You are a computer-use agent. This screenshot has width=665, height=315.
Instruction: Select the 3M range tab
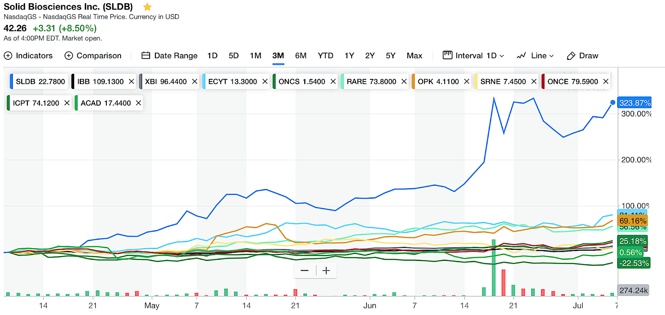[278, 56]
